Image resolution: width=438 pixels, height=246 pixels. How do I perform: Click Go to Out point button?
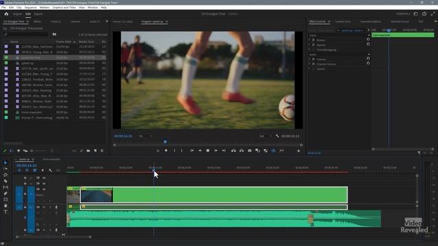pyautogui.click(x=224, y=150)
